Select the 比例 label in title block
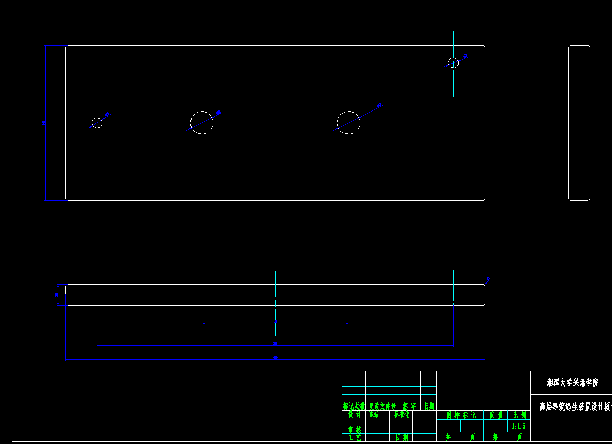The width and height of the screenshot is (612, 444). tap(519, 415)
